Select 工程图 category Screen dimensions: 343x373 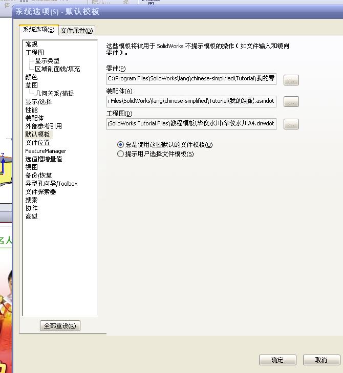(x=34, y=52)
